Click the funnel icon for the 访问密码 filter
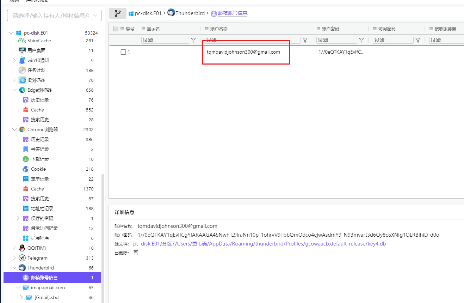 point(418,40)
